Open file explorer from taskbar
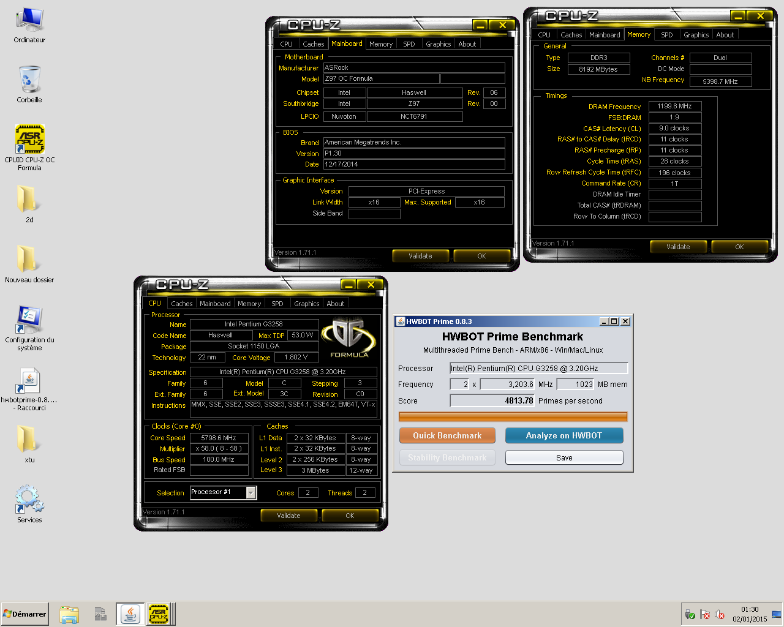 click(69, 614)
